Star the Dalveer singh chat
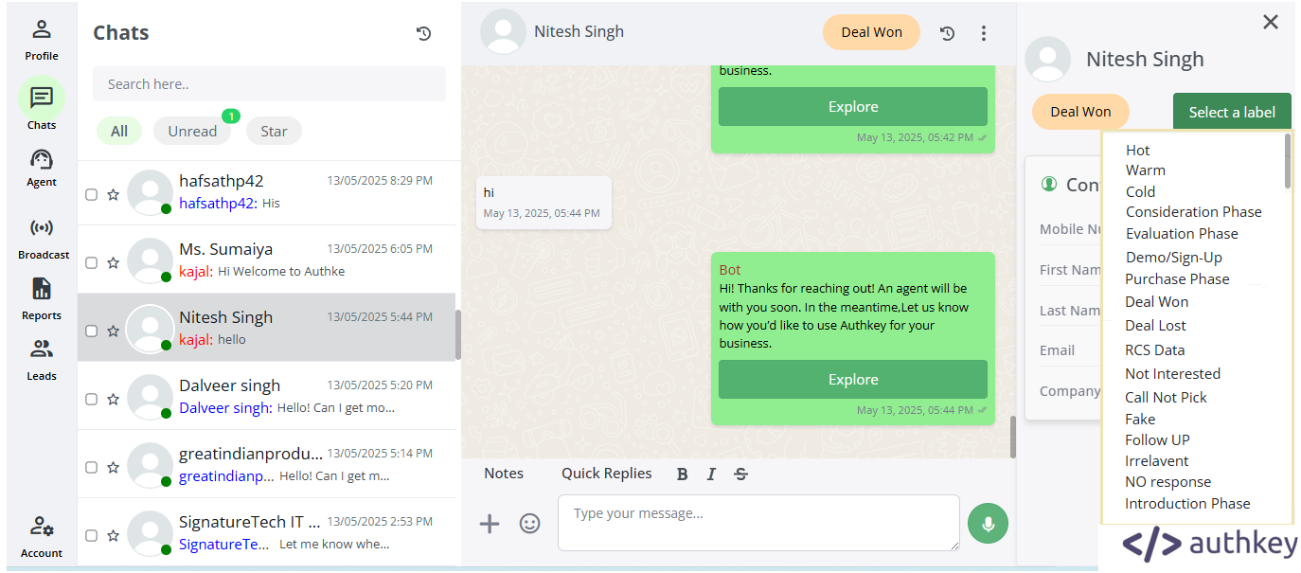The height and width of the screenshot is (573, 1301). click(113, 399)
